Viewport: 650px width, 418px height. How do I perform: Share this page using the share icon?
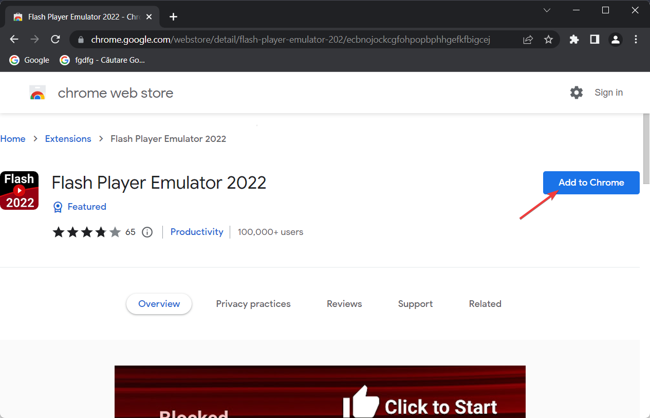point(528,40)
